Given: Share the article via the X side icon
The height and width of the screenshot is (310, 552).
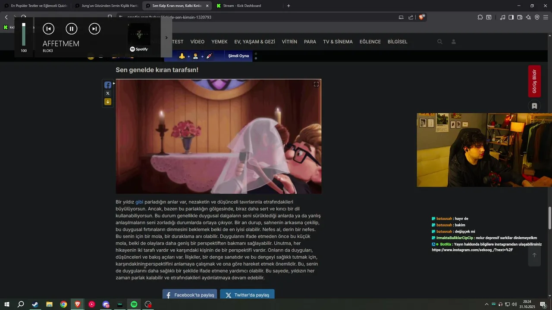Looking at the screenshot, I should point(108,93).
